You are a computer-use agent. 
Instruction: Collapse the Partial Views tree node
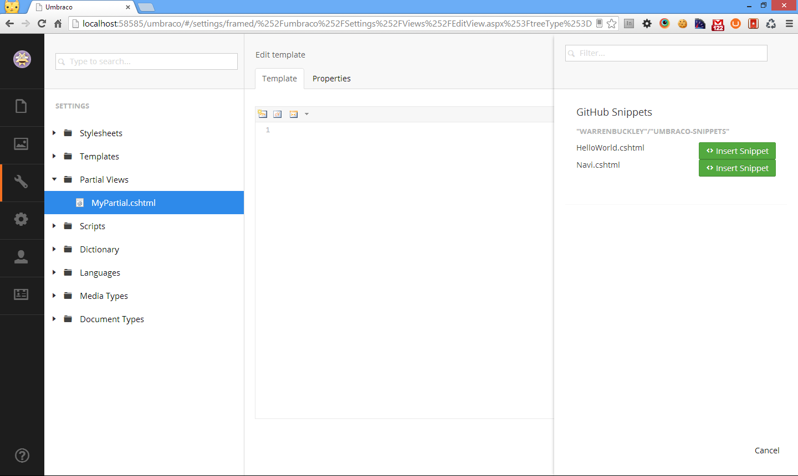pyautogui.click(x=54, y=179)
